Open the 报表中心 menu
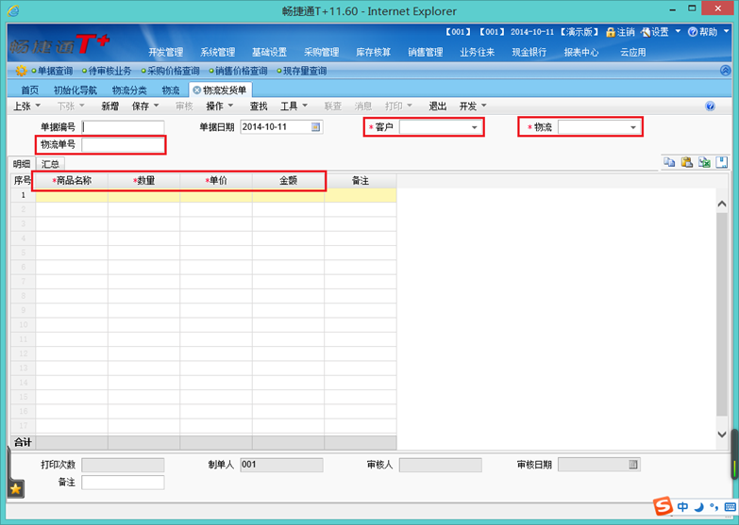Screen dimensions: 739x525 [581, 52]
